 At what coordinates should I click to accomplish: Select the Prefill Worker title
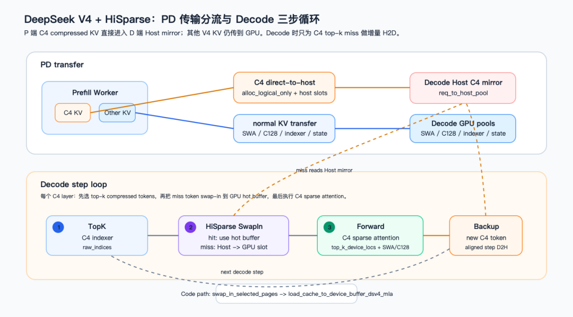pos(95,93)
